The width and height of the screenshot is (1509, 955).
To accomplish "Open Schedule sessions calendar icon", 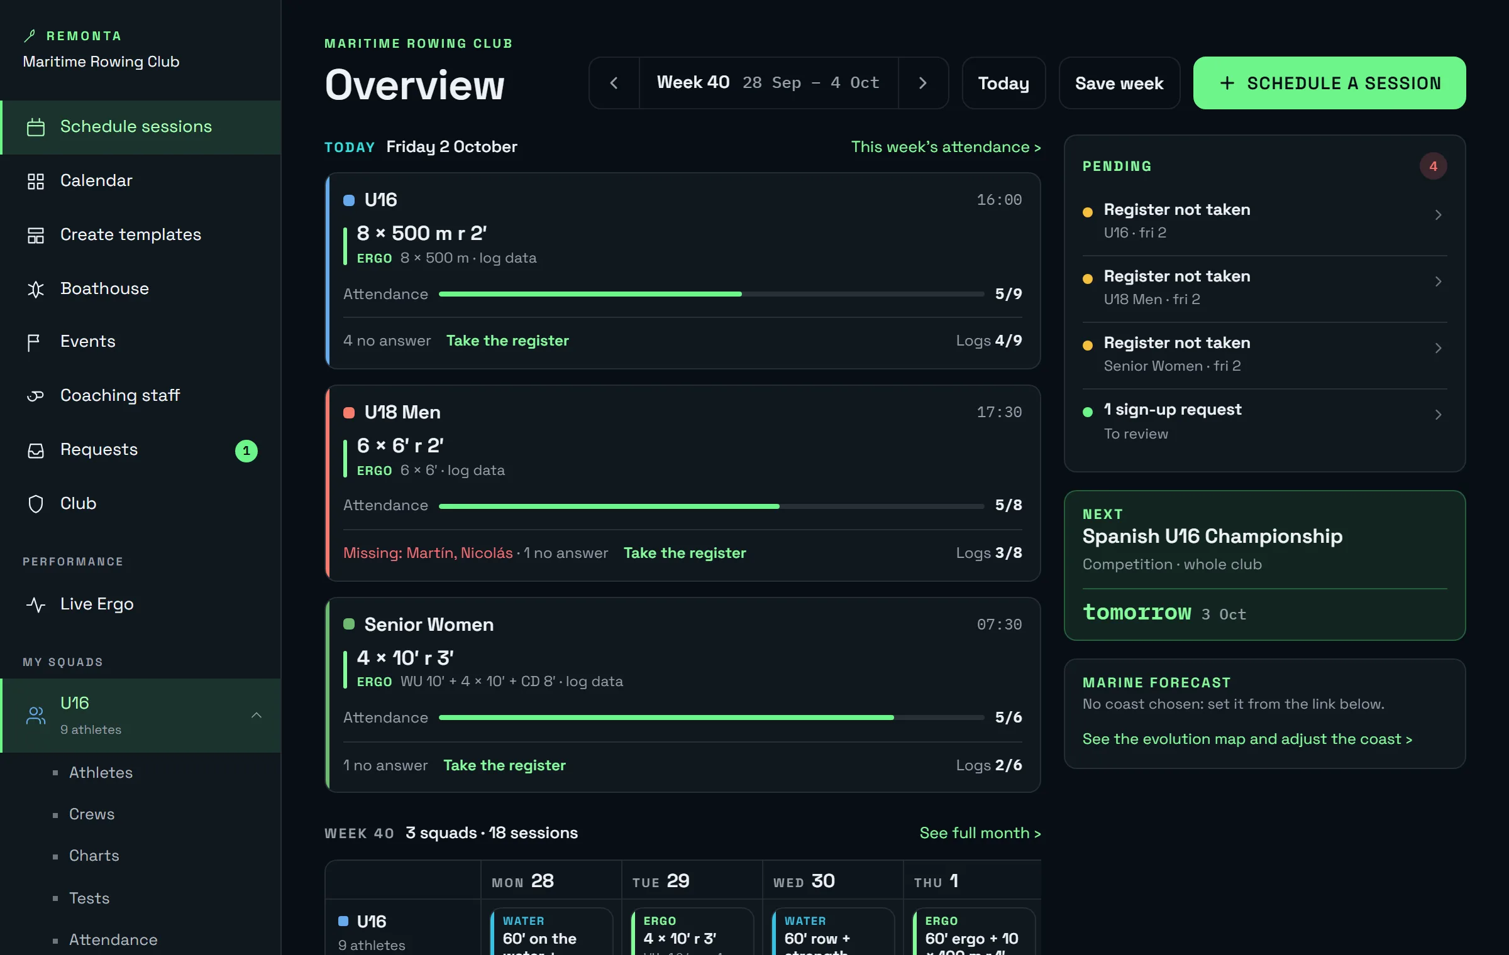I will click(36, 128).
